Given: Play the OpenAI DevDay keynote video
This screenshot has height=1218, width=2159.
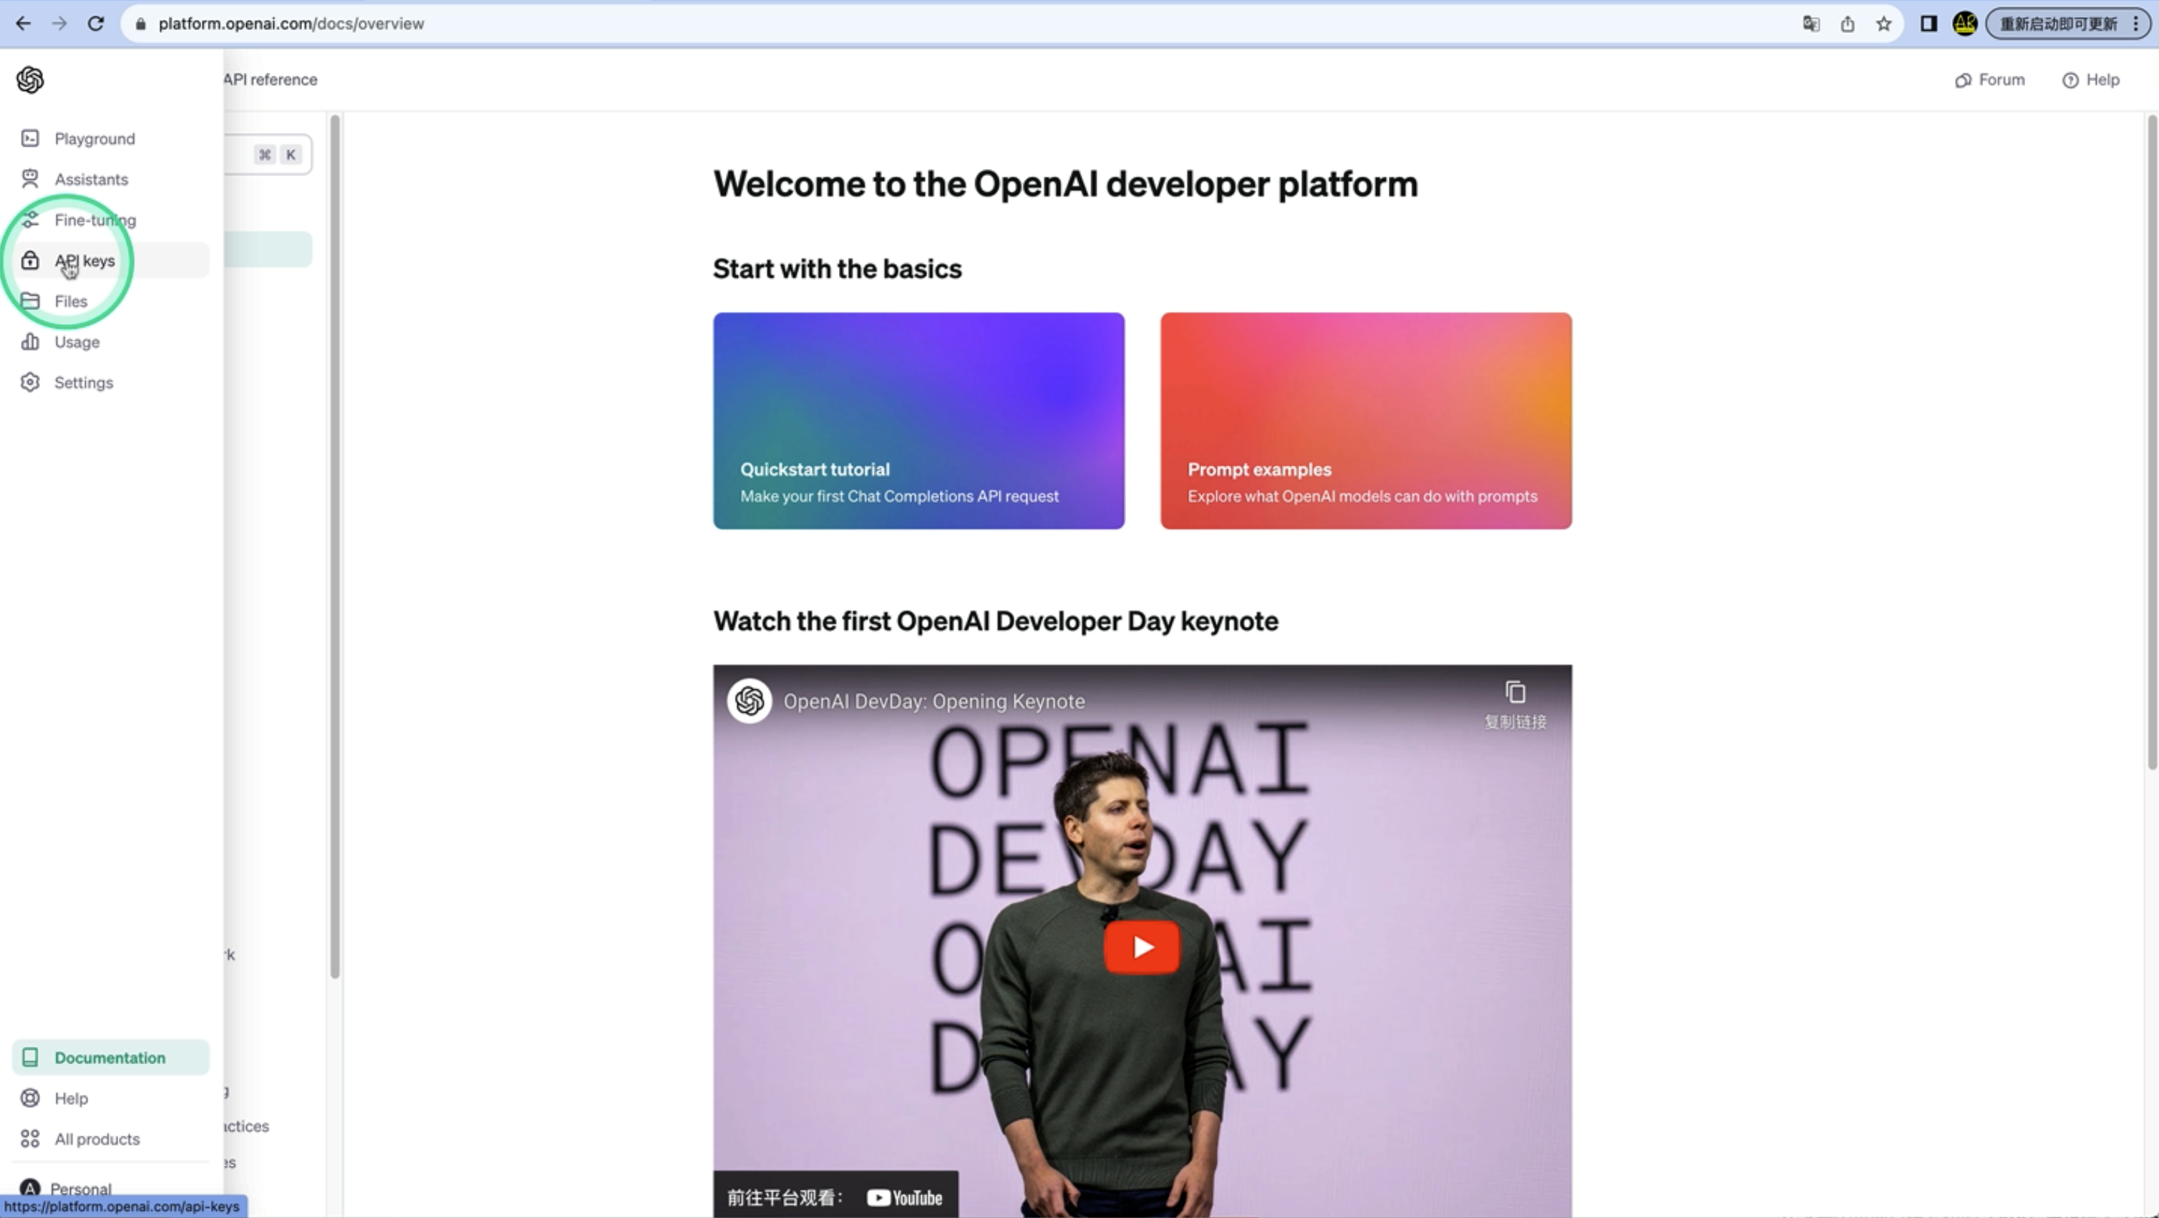Looking at the screenshot, I should point(1142,947).
